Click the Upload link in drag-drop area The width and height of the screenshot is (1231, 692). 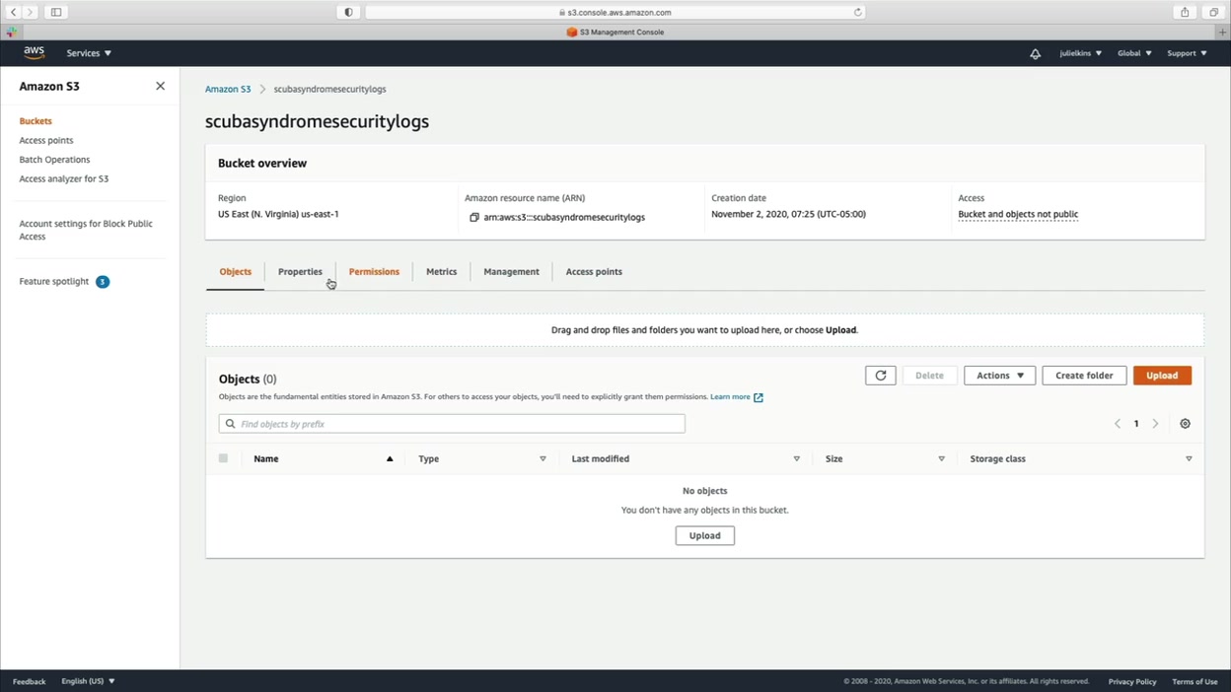click(x=840, y=330)
